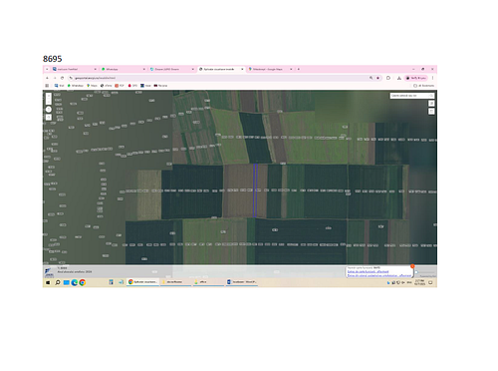The width and height of the screenshot is (498, 371).
Task: Click the round map control below zoom buttons
Action: tap(49, 110)
